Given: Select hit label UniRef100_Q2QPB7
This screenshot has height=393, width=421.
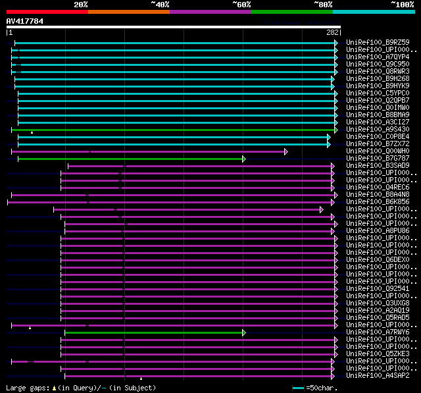Looking at the screenshot, I should 378,101.
